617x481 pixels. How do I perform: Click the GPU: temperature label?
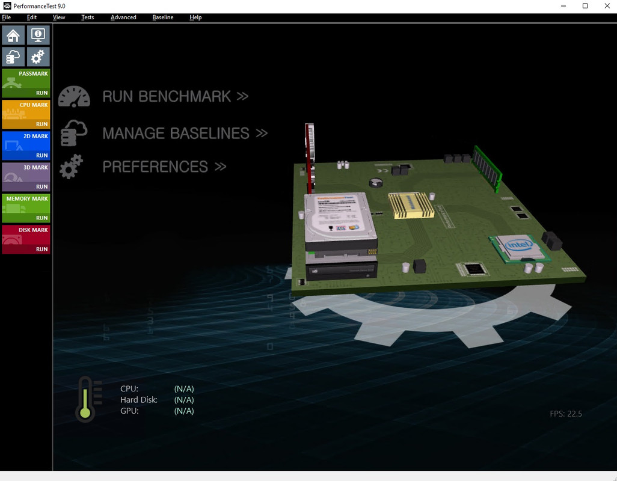pos(129,411)
